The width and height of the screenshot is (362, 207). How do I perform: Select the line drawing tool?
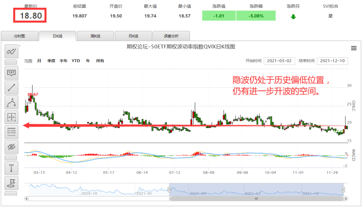coord(11,87)
